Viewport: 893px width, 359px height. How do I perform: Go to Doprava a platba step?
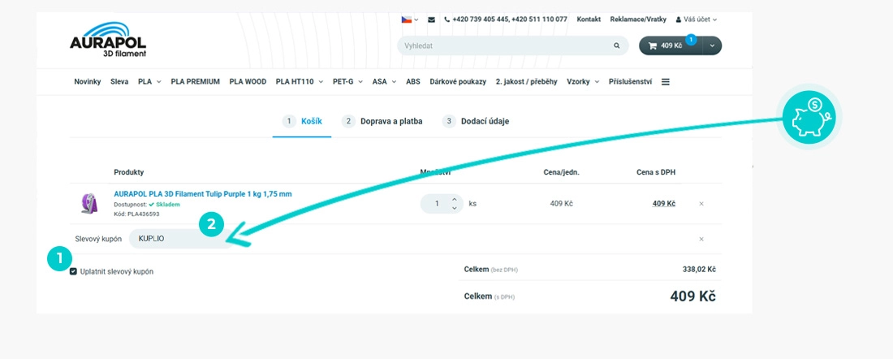pos(382,121)
